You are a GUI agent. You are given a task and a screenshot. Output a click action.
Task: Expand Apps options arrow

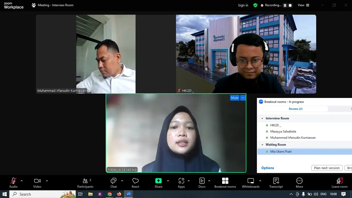coord(189,181)
